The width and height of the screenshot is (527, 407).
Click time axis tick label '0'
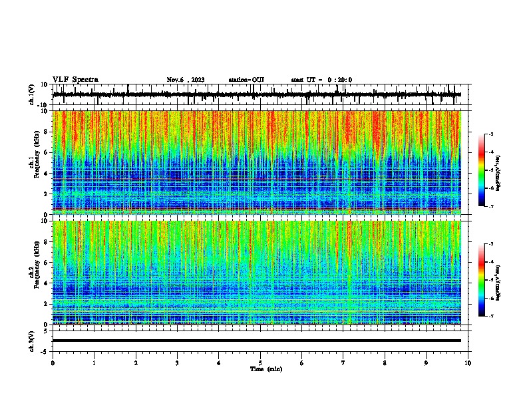click(x=53, y=363)
